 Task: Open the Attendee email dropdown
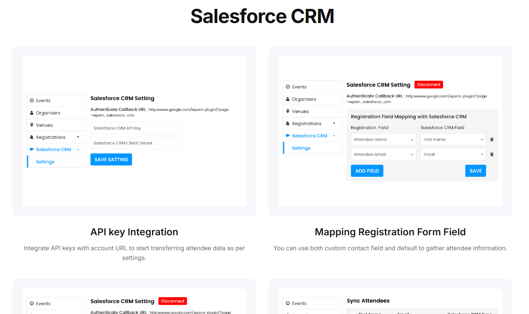point(383,154)
